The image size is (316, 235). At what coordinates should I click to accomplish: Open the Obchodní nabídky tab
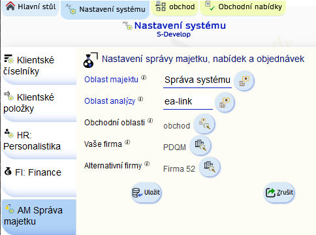(243, 7)
